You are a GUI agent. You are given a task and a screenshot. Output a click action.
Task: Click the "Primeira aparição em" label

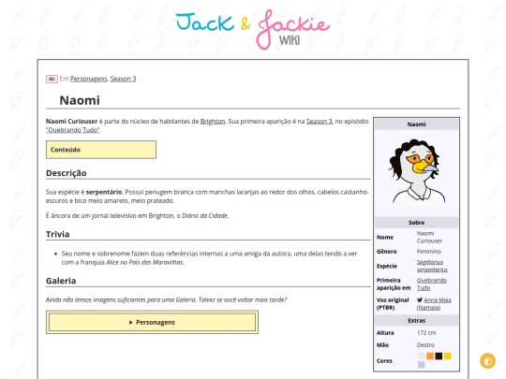(394, 284)
